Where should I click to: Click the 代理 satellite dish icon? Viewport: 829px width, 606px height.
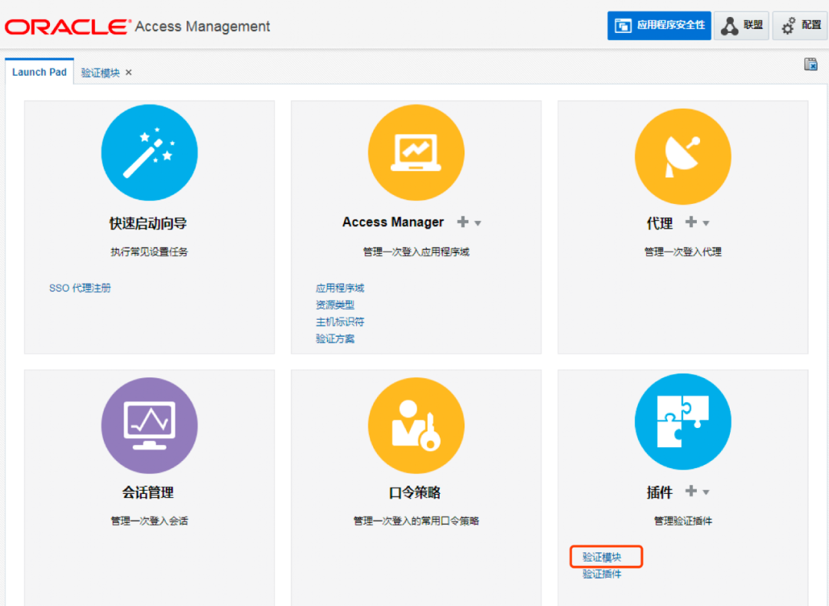point(683,156)
